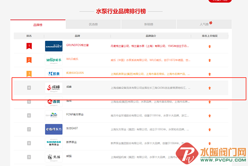This screenshot has height=166, width=248.
Task: Click the 品牌简介 column header
Action: 151,36
